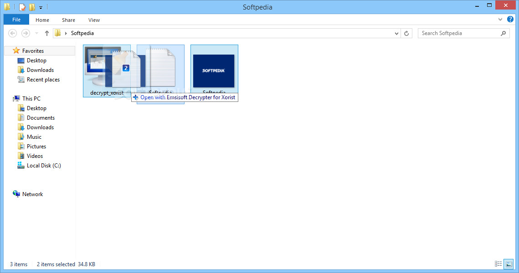
Task: Click the decrypt_xorist file name label
Action: tap(107, 93)
